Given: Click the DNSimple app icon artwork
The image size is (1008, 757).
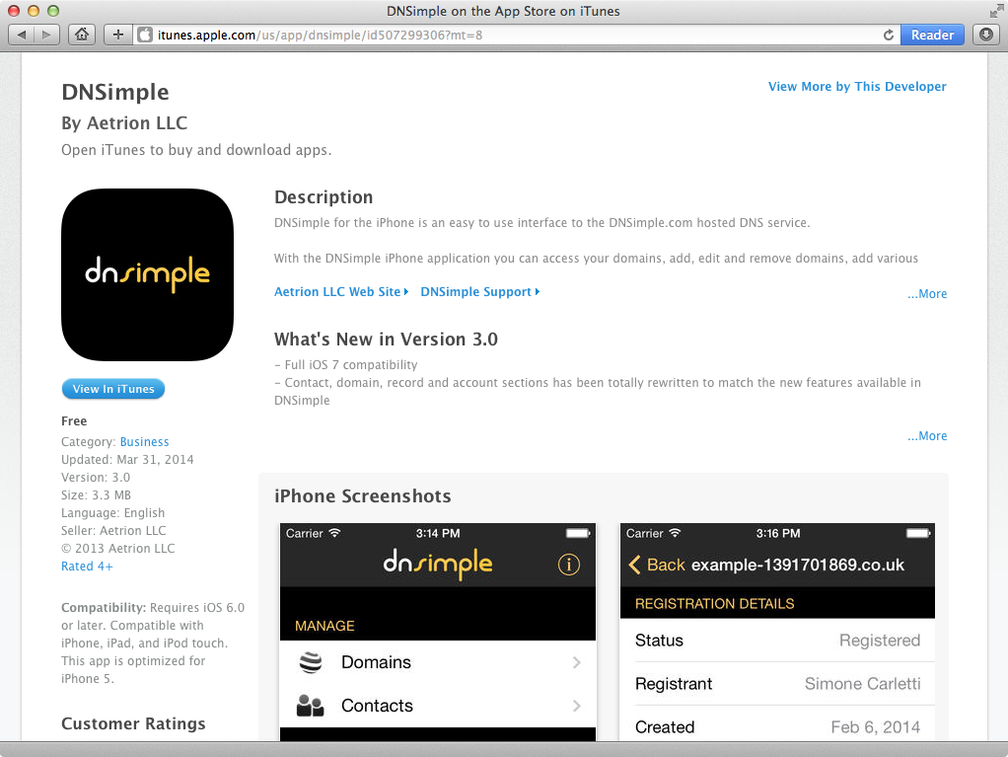Looking at the screenshot, I should 147,274.
